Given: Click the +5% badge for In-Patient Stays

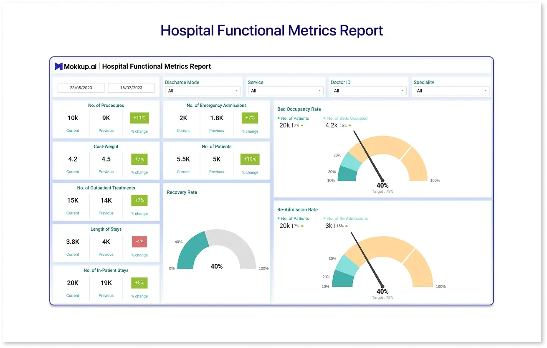Looking at the screenshot, I should (139, 282).
